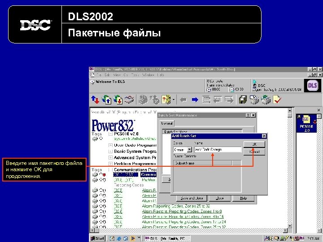This screenshot has width=323, height=242.
Task: Click Alarm Reporting Codes, Zones 25 to 32
Action: tap(176, 206)
